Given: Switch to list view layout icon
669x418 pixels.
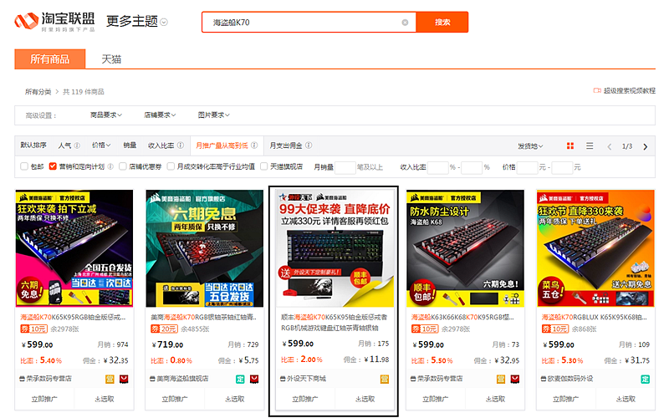Looking at the screenshot, I should click(590, 145).
